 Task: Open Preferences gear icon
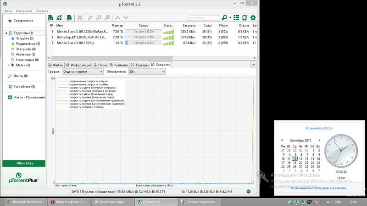[x=253, y=17]
